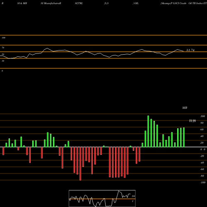Open the mini overview chart at bottom
Screen dimensions: 207x207
pyautogui.click(x=102, y=198)
